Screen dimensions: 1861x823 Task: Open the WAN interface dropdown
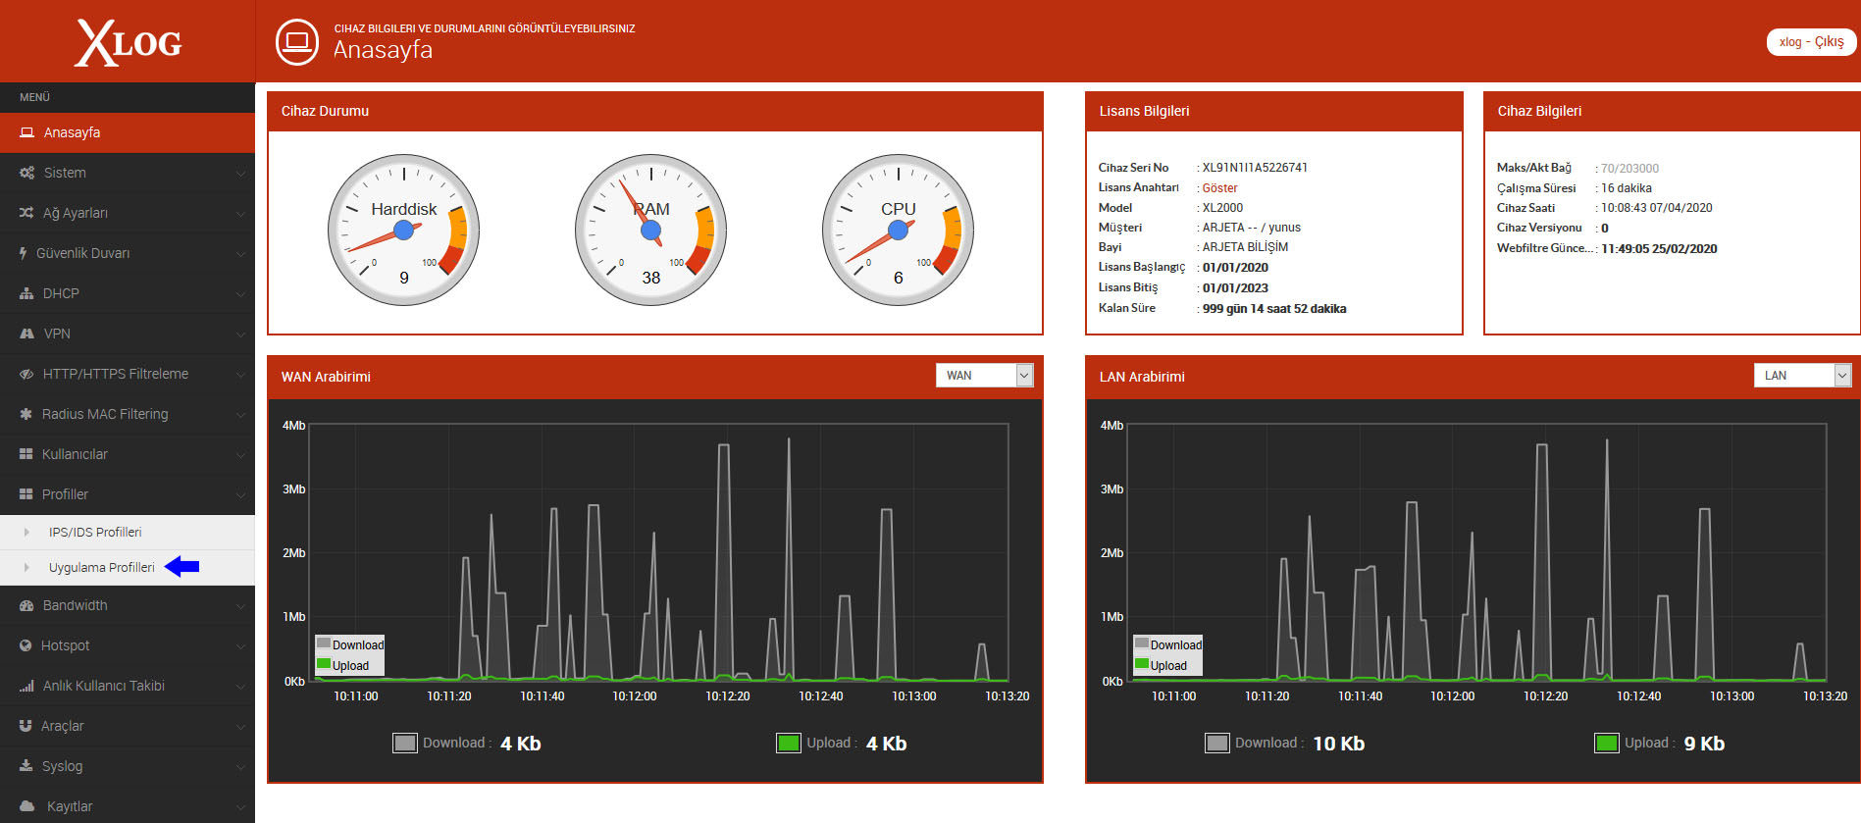click(x=985, y=376)
